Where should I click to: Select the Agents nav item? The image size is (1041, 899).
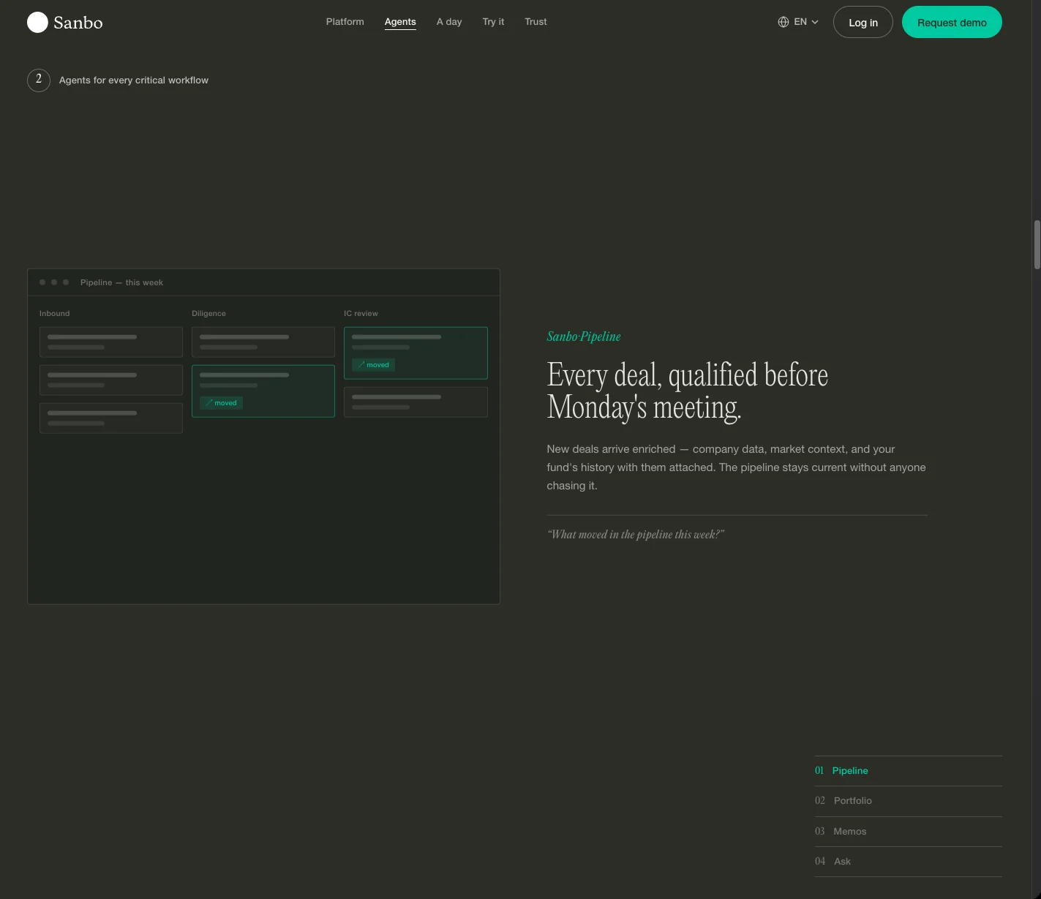pos(400,22)
